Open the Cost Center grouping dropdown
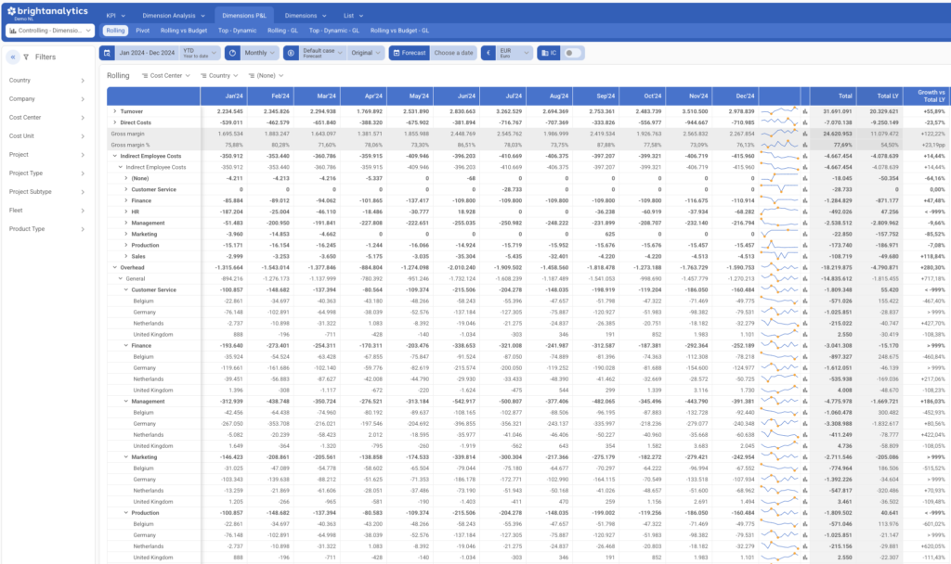The width and height of the screenshot is (951, 564). coord(166,76)
